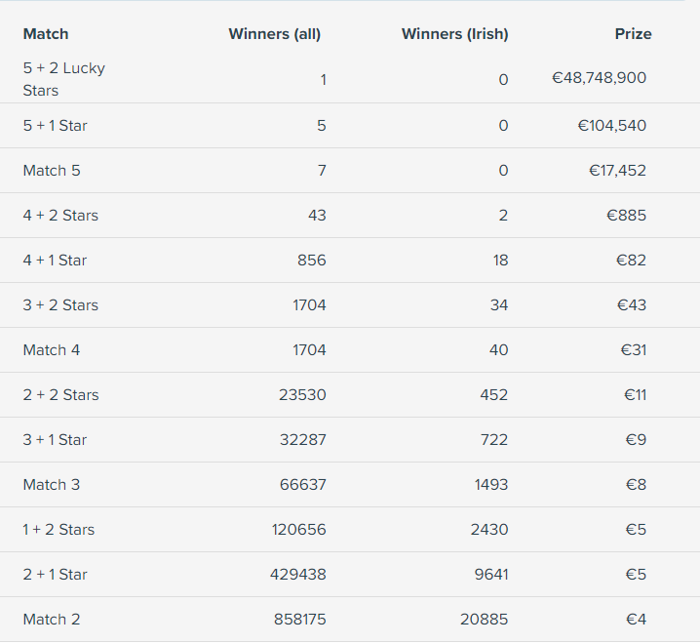700x644 pixels.
Task: Click the €17,452 prize value
Action: [x=617, y=171]
